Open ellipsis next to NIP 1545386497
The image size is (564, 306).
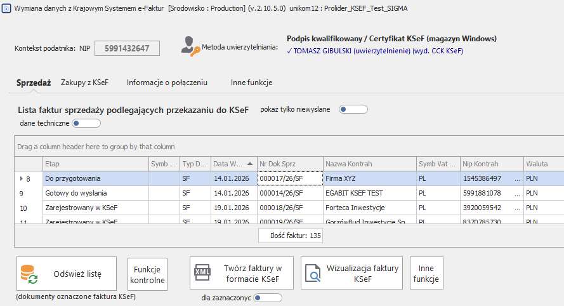click(x=517, y=179)
